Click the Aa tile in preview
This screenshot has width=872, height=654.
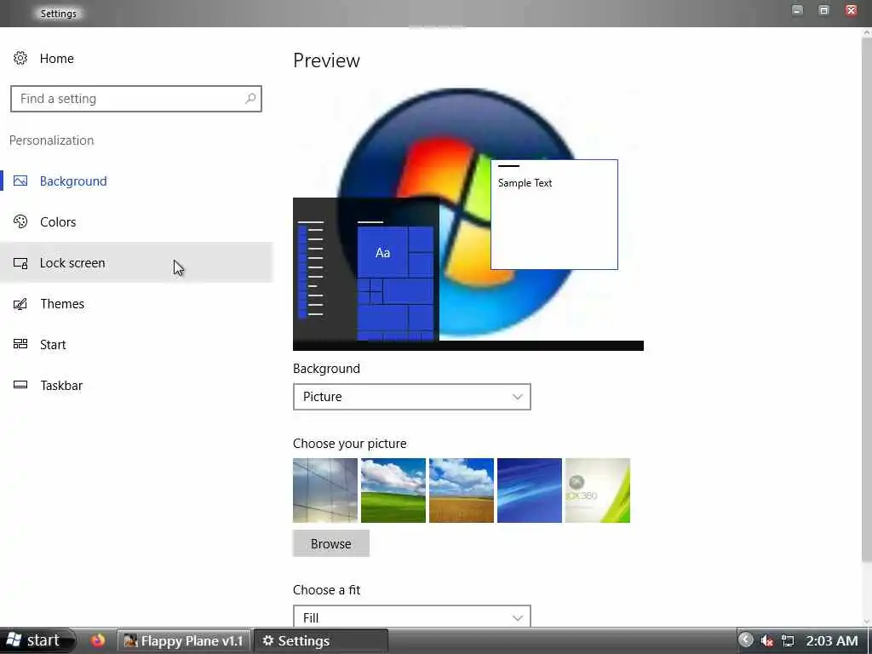pos(382,252)
